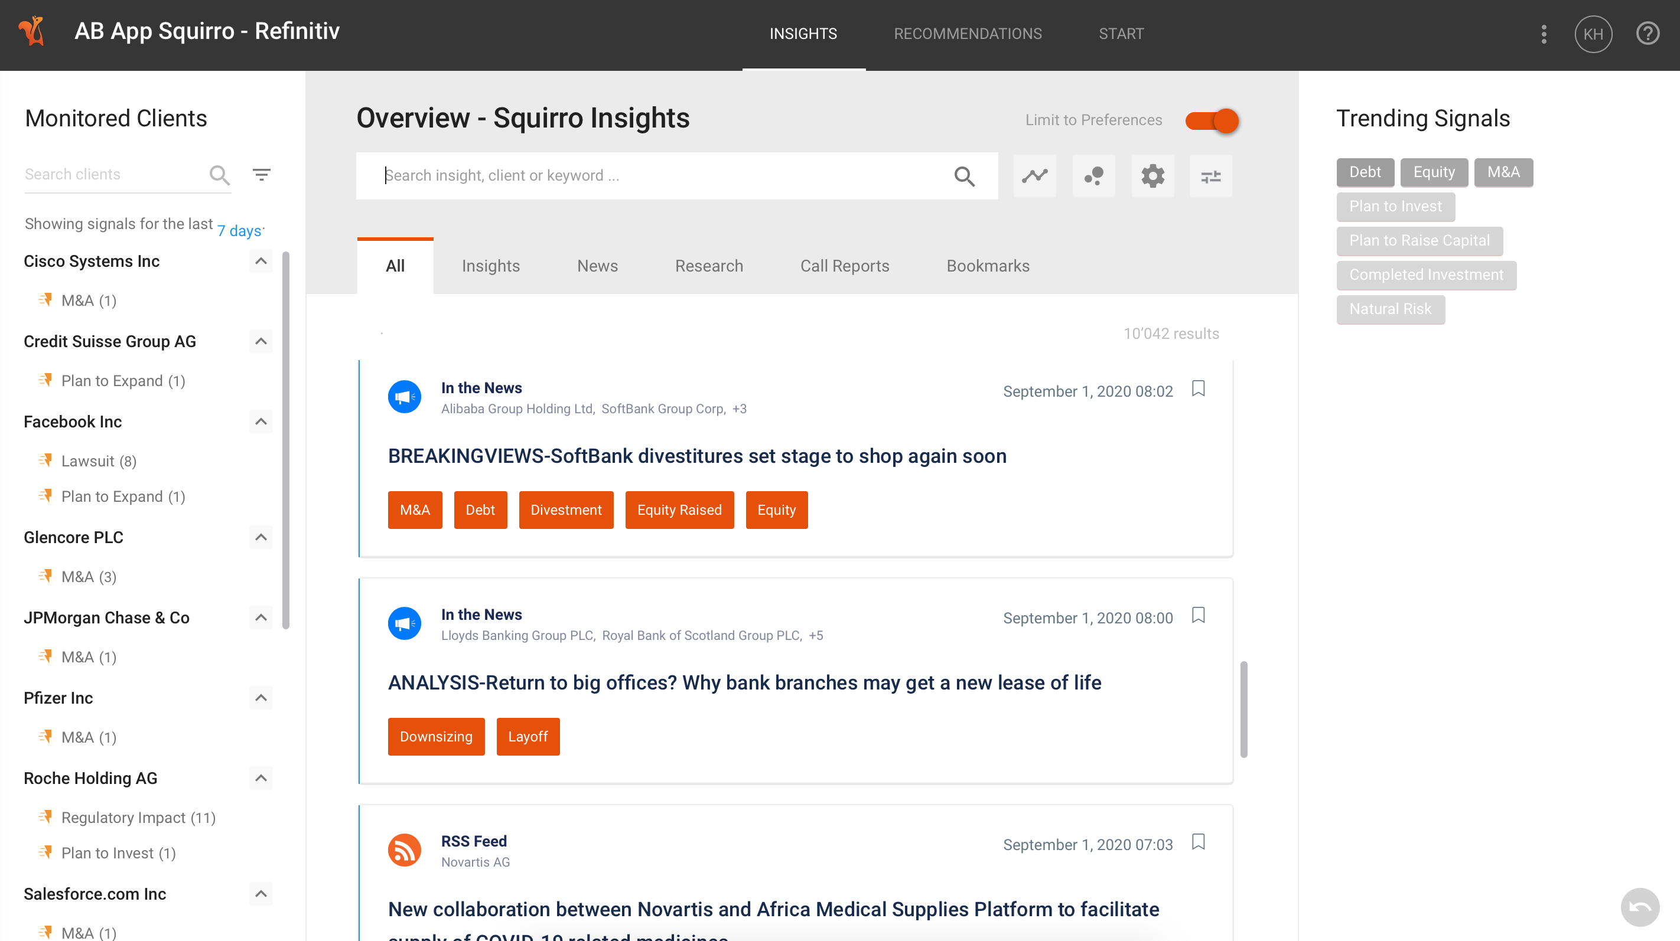Collapse the Pfizer Inc section

pyautogui.click(x=261, y=698)
